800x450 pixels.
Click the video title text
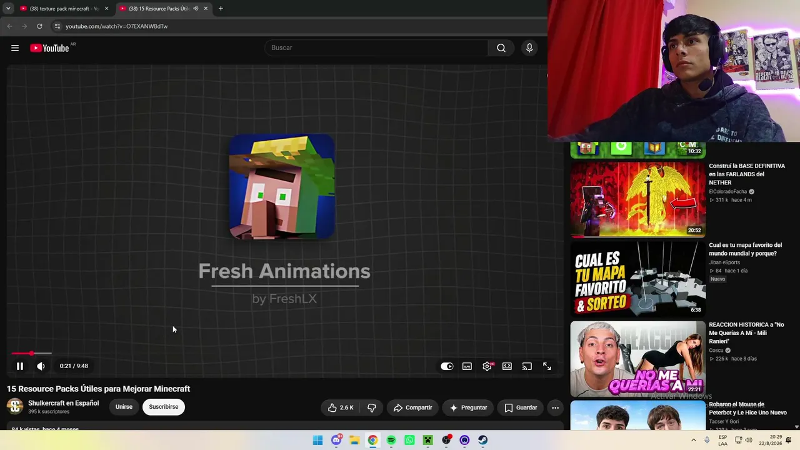tap(99, 389)
